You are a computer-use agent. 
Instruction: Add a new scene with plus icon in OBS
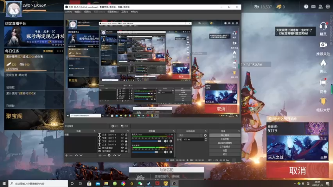click(x=67, y=155)
